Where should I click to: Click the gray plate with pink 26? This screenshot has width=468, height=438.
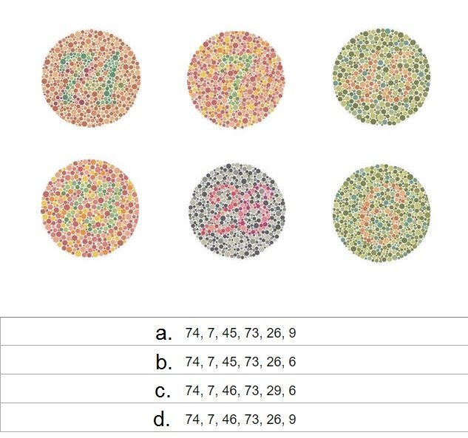tap(237, 211)
